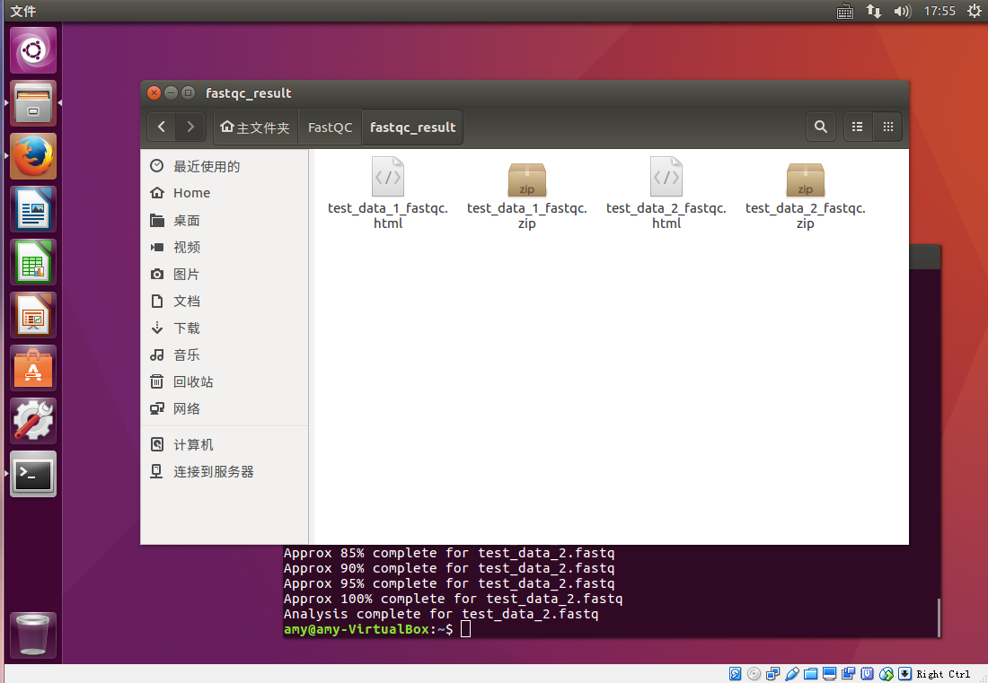Launch Firefox from the dock
This screenshot has height=683, width=988.
click(x=32, y=155)
